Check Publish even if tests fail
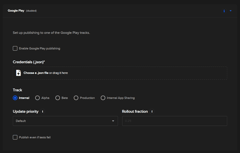This screenshot has height=153, width=240. pyautogui.click(x=15, y=137)
